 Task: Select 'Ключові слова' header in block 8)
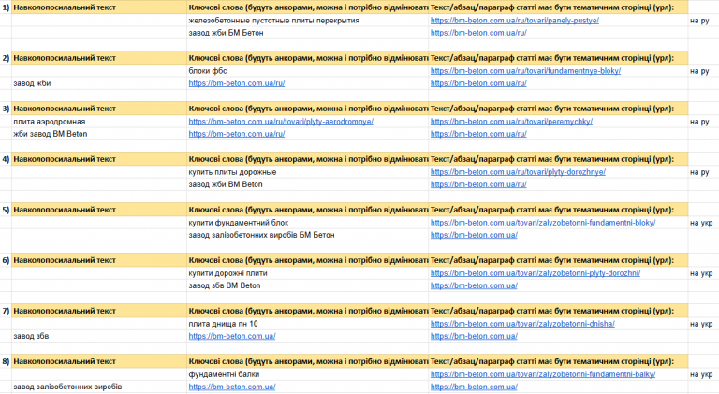pos(307,361)
